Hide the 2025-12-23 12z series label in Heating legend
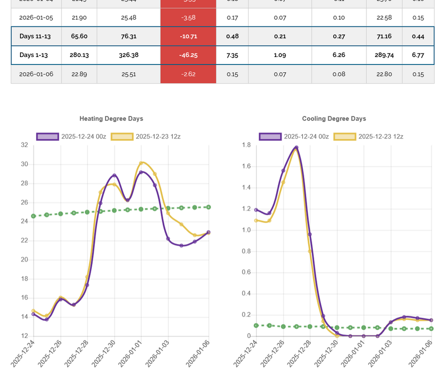Image resolution: width=445 pixels, height=375 pixels. coord(158,136)
